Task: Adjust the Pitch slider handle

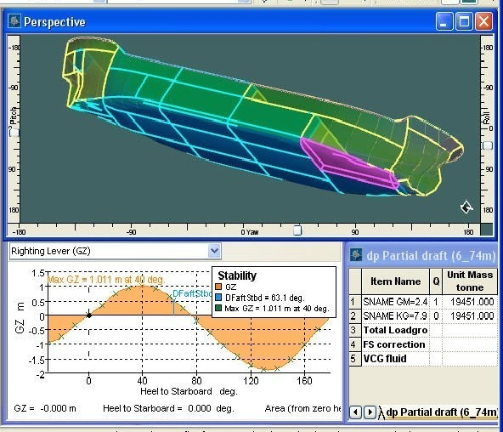Action: tap(14, 132)
